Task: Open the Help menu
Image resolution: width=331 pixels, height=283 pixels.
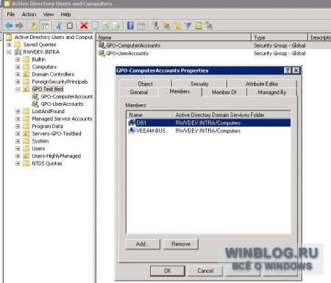Action: [x=65, y=15]
